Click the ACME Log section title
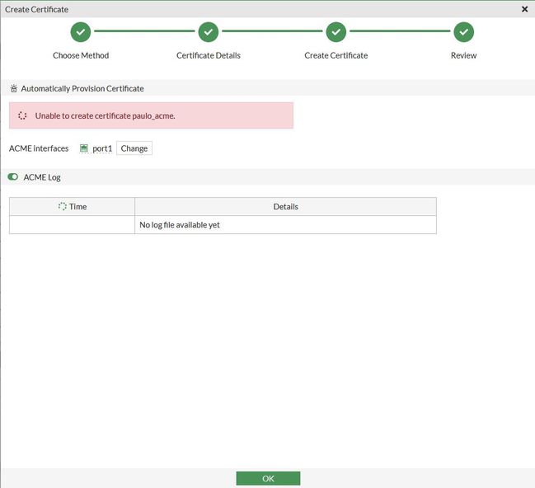 42,177
